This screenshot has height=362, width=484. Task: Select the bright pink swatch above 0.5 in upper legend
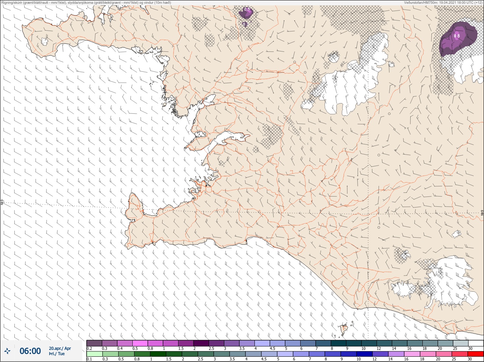pyautogui.click(x=140, y=343)
